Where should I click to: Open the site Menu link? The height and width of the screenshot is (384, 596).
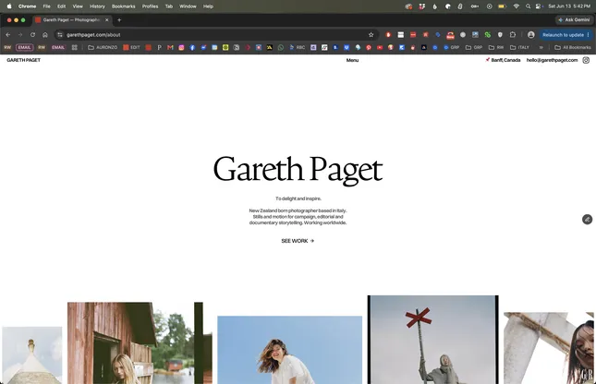[x=352, y=60]
